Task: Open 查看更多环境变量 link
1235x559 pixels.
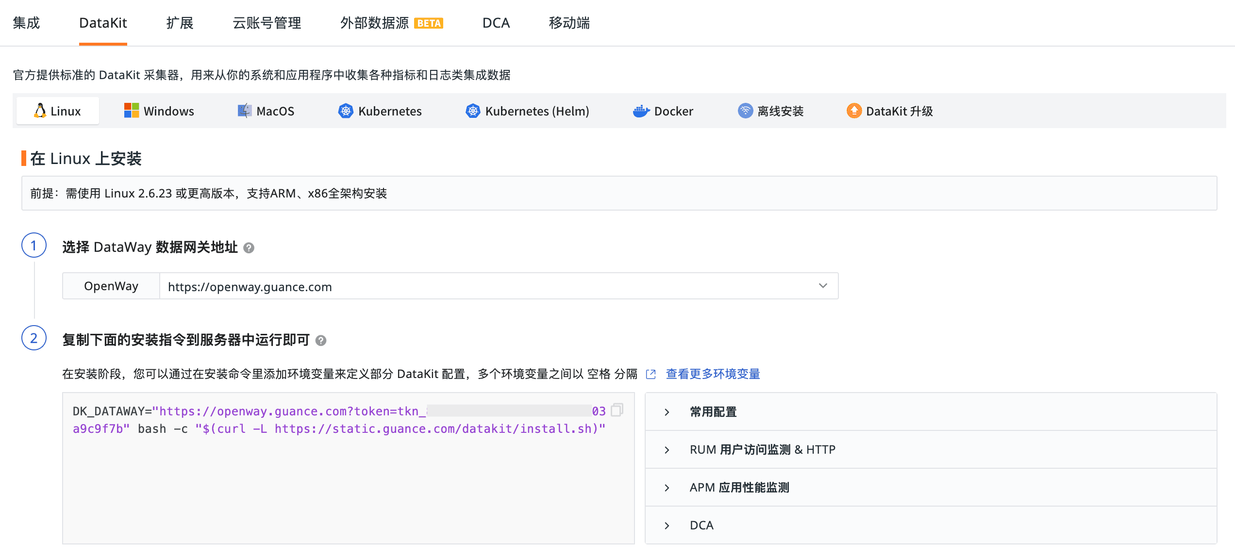Action: [x=713, y=374]
